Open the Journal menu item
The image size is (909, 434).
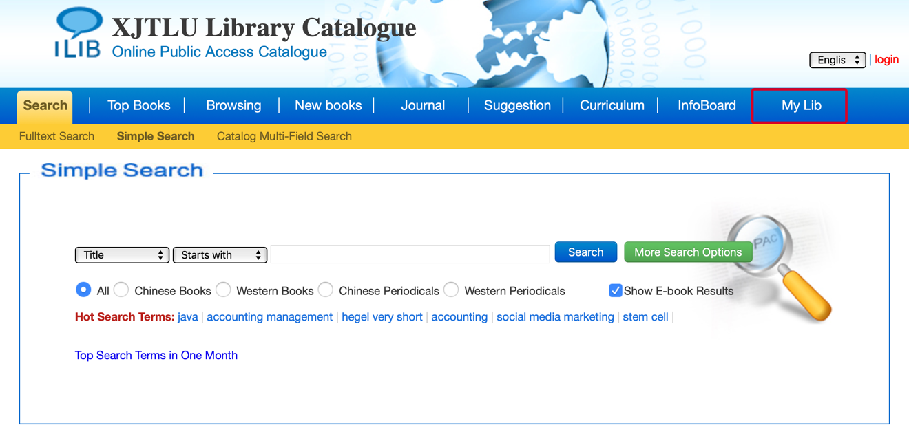point(422,105)
